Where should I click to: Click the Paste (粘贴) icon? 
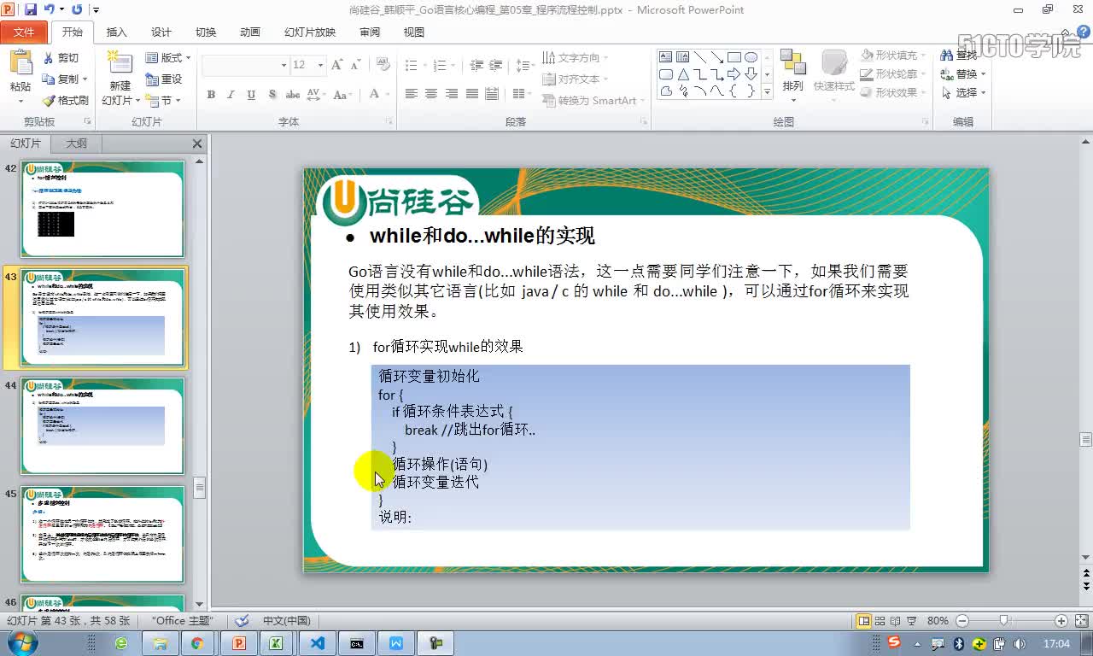[x=20, y=63]
